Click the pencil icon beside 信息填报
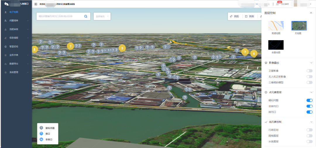 6,38
